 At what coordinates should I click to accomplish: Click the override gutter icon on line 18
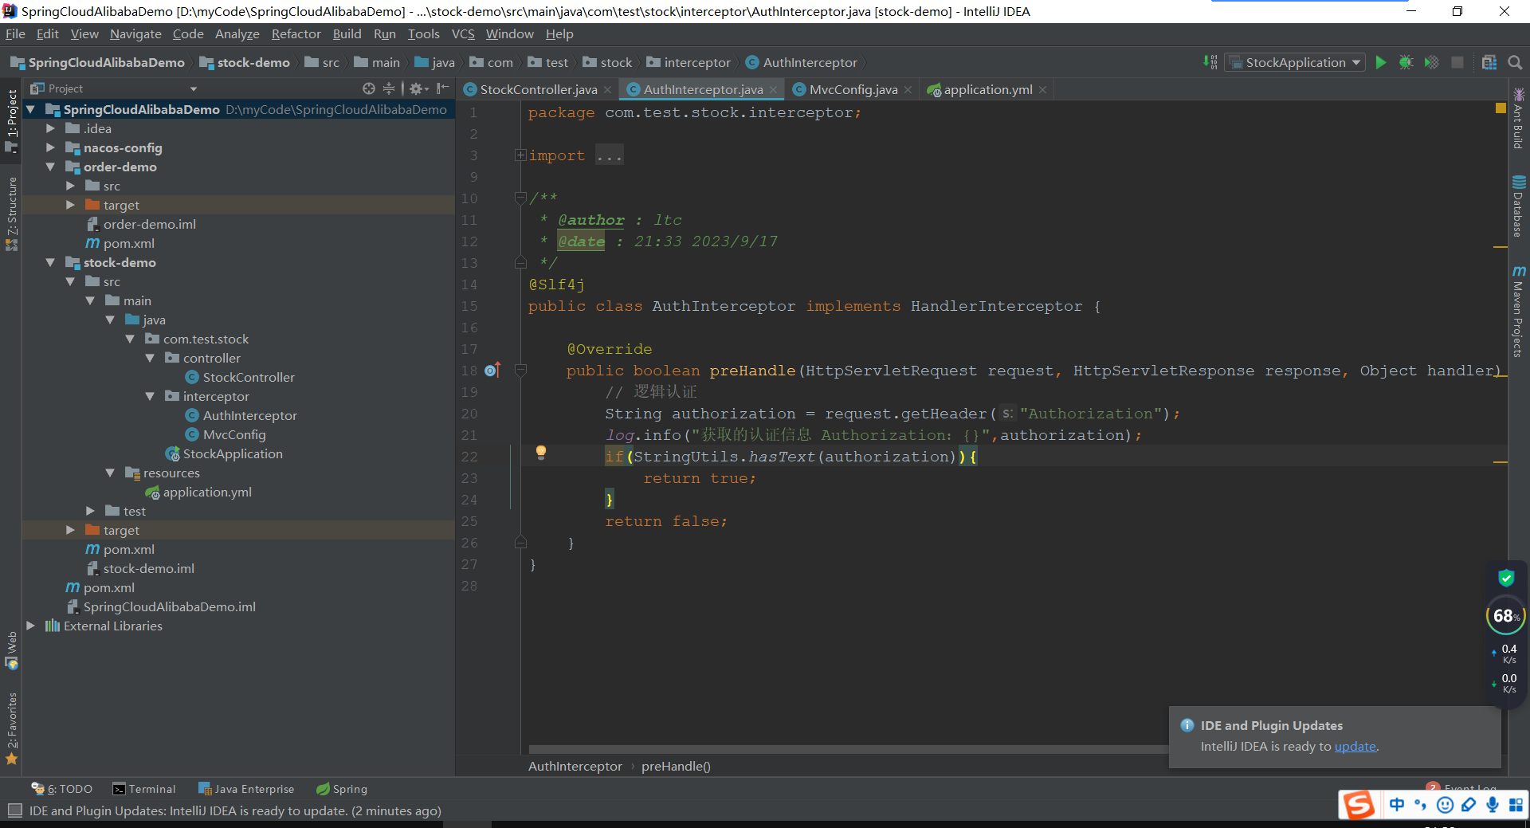pos(492,370)
